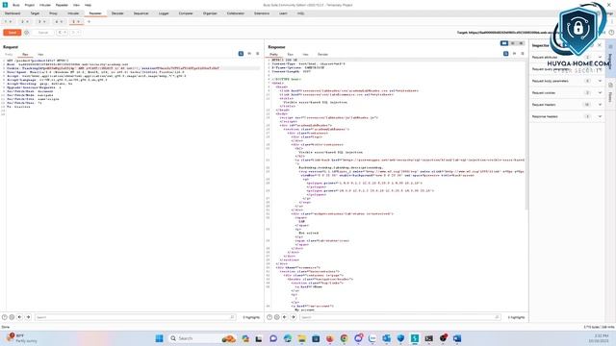Image resolution: width=616 pixels, height=346 pixels.
Task: Open send options gear beside Send
Action: point(27,33)
